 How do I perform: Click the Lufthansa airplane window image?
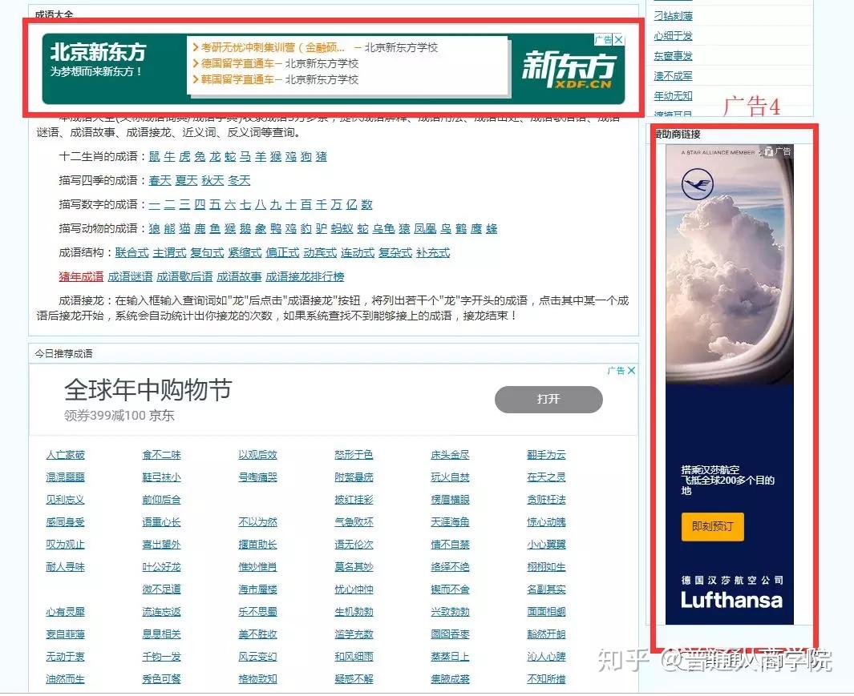point(730,264)
